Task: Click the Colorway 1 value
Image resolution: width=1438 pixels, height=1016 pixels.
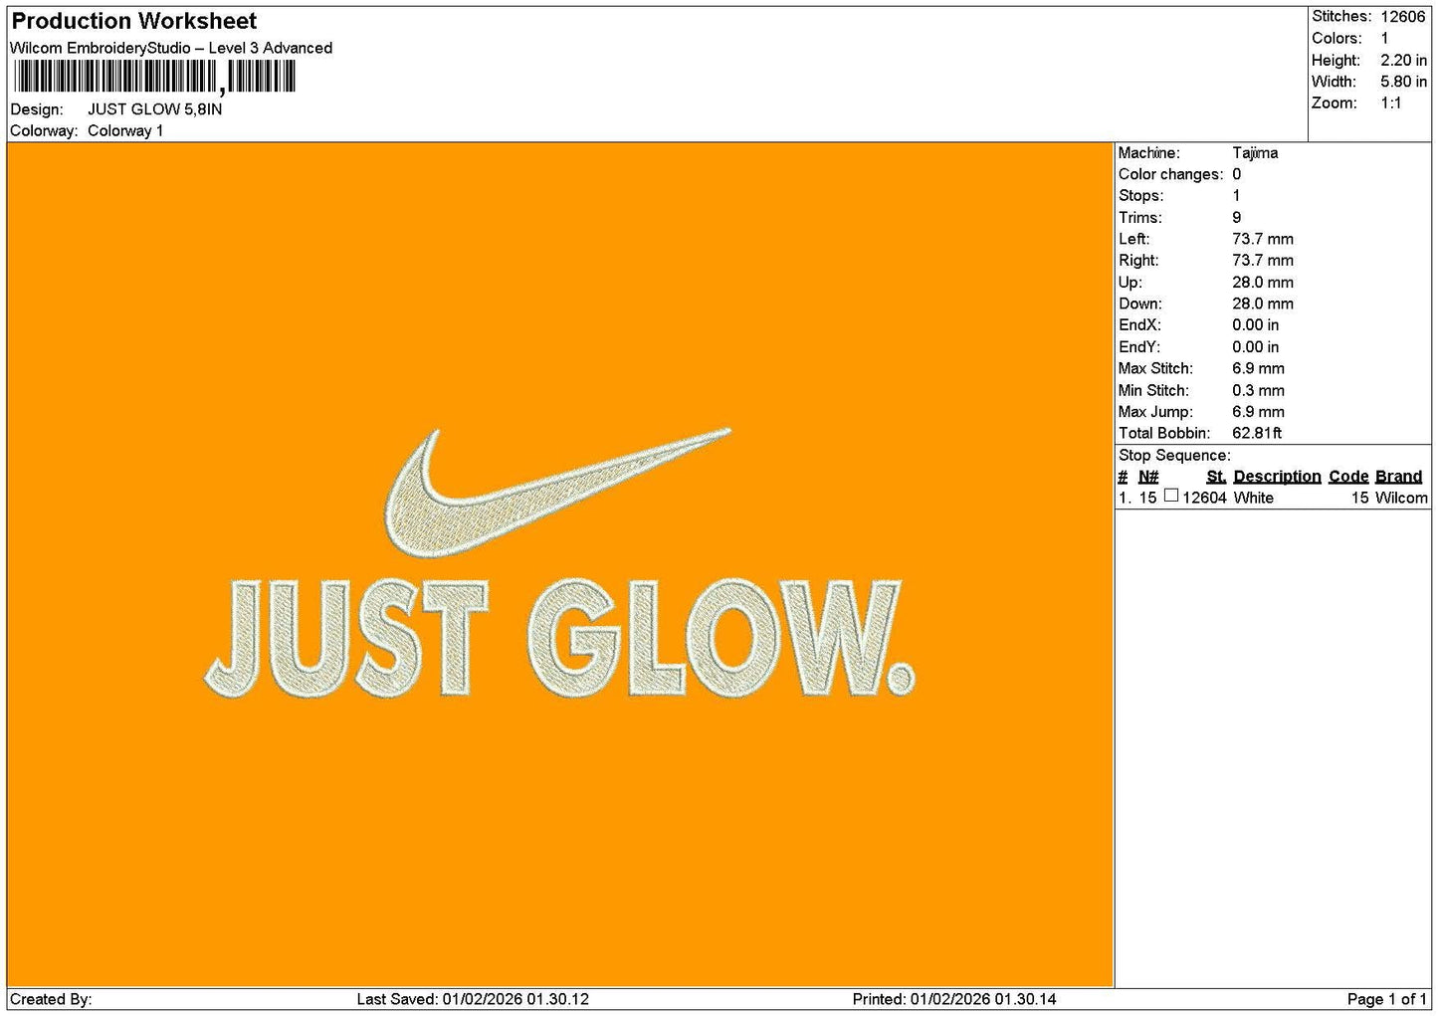Action: (125, 131)
